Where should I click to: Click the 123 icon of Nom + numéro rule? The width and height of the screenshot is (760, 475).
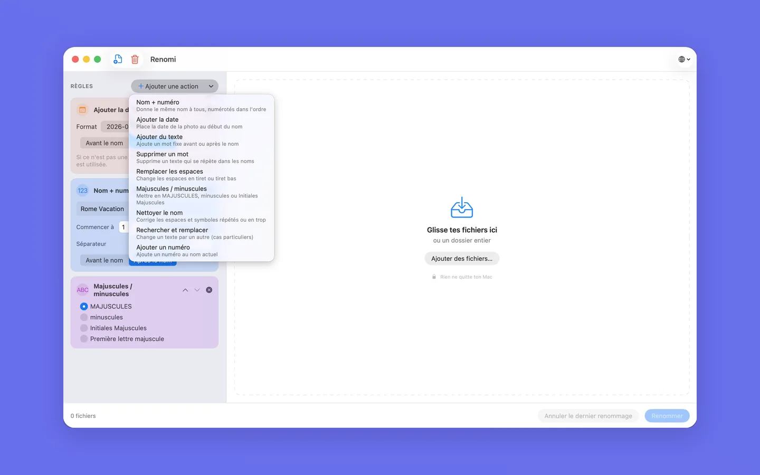(x=83, y=191)
